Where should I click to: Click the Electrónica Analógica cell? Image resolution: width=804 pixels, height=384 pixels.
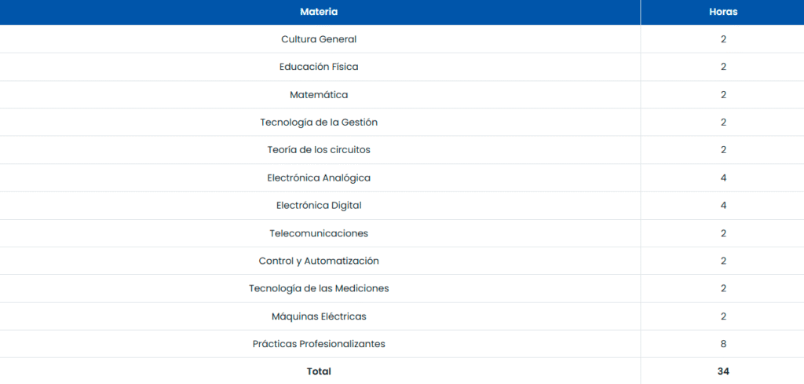tap(319, 177)
